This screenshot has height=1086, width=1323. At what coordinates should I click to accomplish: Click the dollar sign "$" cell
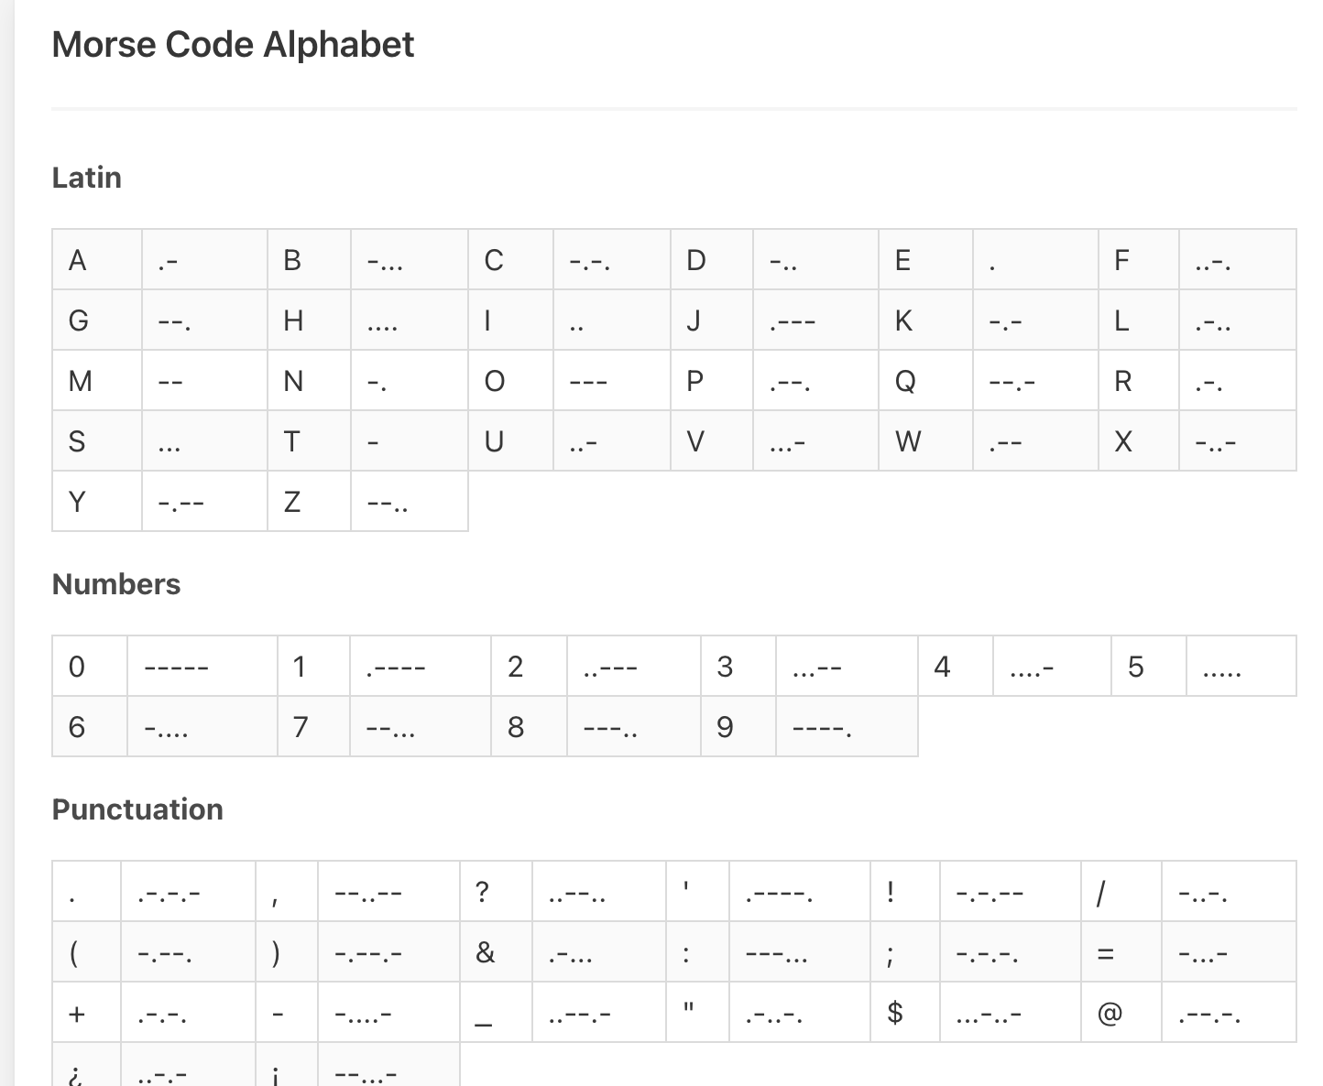905,1013
